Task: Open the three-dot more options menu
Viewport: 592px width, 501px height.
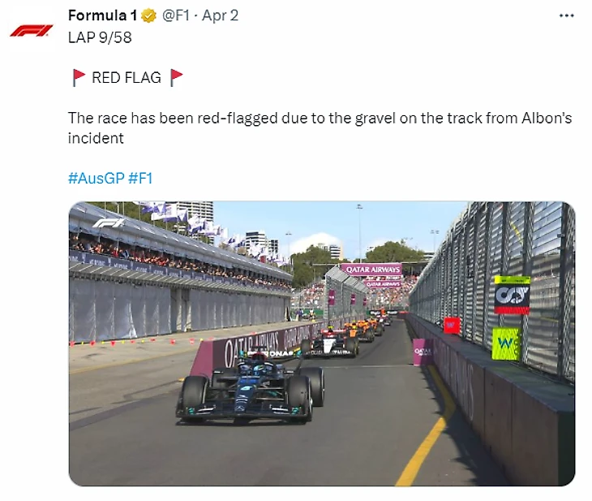Action: (566, 16)
